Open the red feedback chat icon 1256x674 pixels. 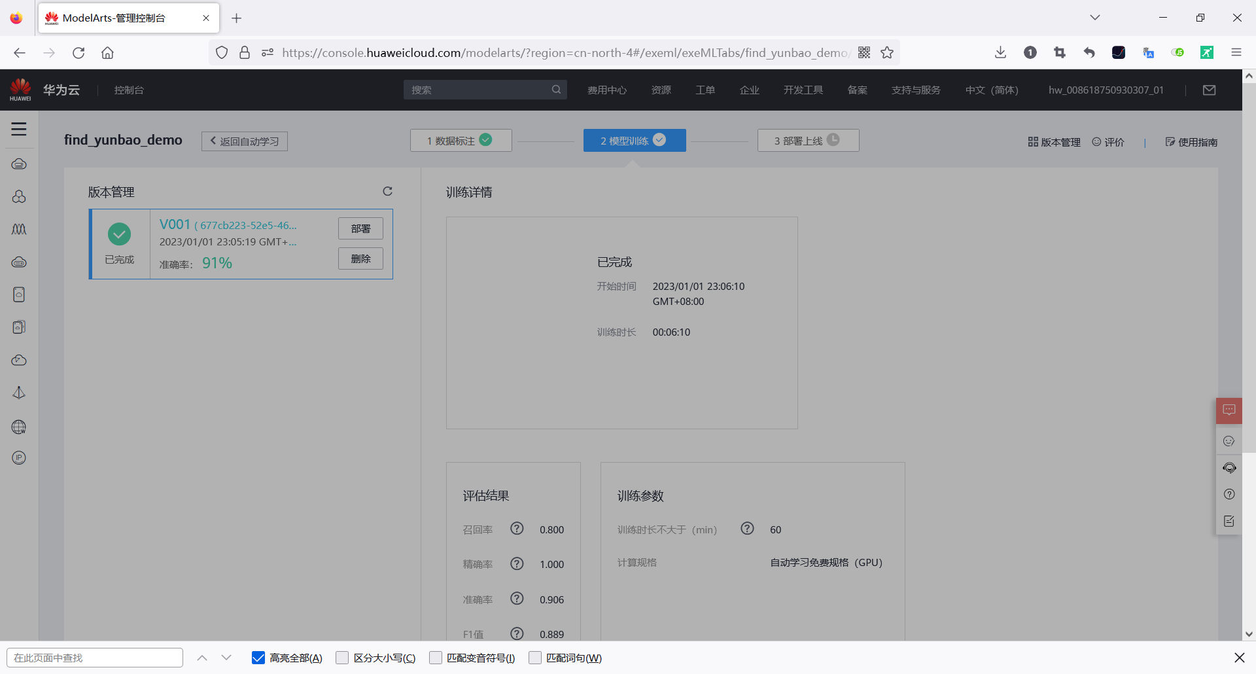tap(1229, 410)
